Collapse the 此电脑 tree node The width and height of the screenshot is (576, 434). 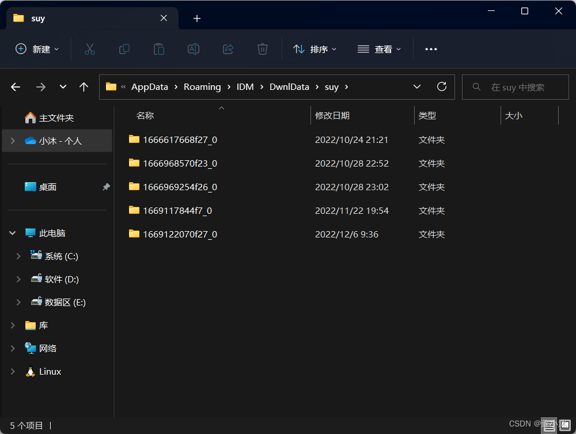point(13,233)
